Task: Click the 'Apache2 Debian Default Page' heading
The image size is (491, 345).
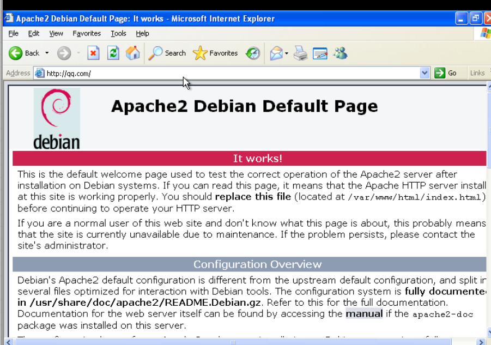Action: coord(245,106)
